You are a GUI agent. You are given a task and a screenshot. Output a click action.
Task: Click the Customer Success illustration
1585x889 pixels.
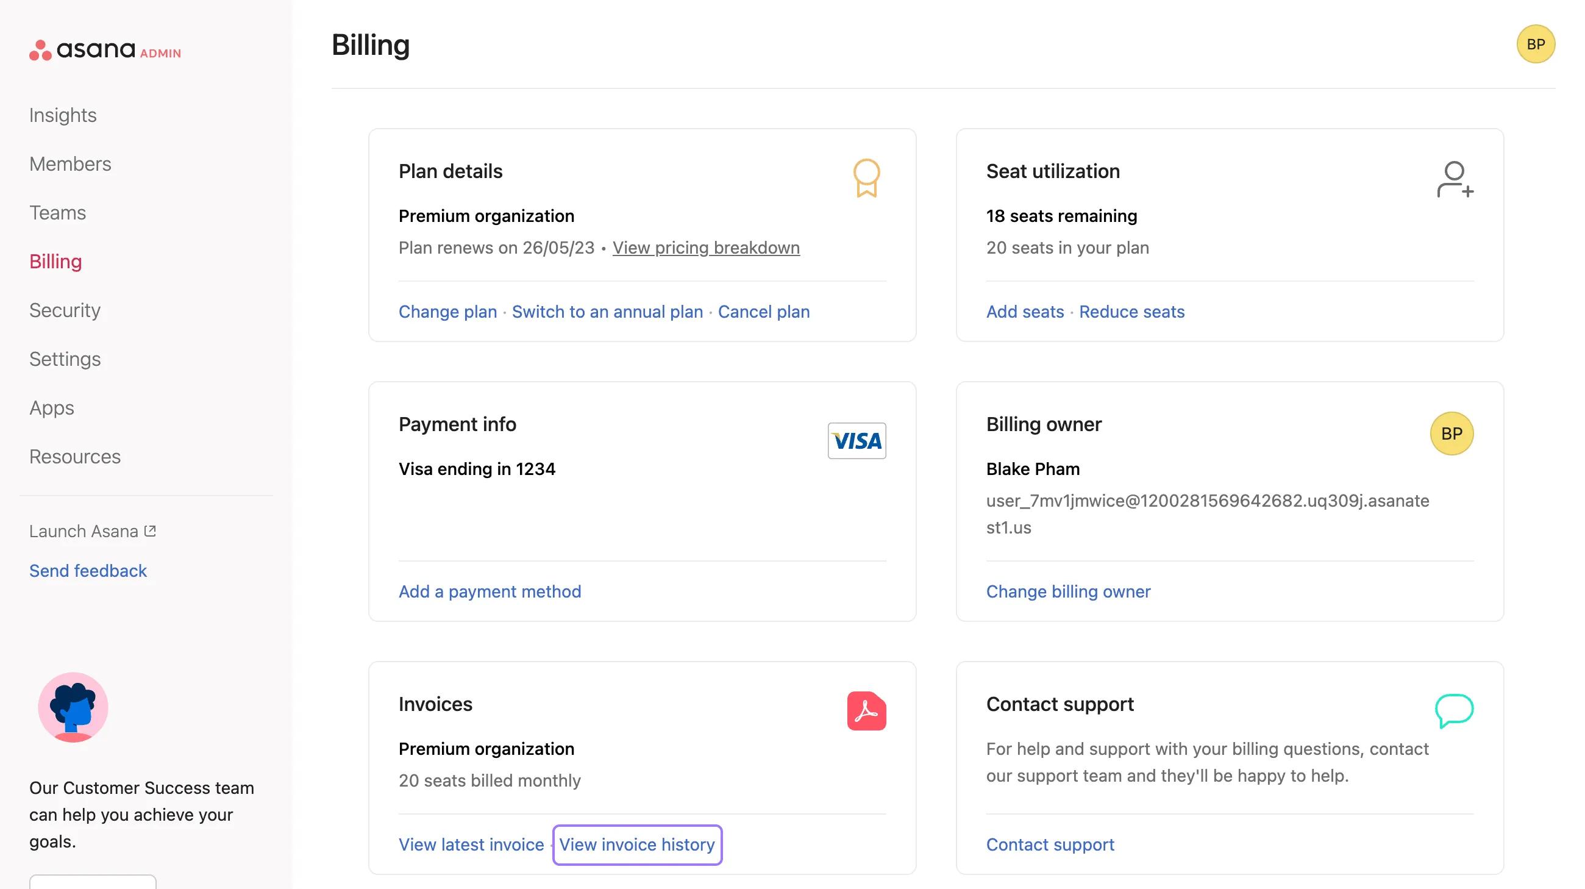click(x=73, y=707)
